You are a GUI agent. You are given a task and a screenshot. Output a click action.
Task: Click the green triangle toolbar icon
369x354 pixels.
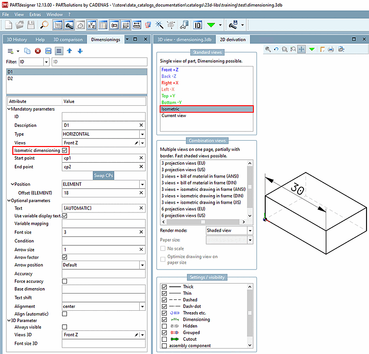(211, 25)
